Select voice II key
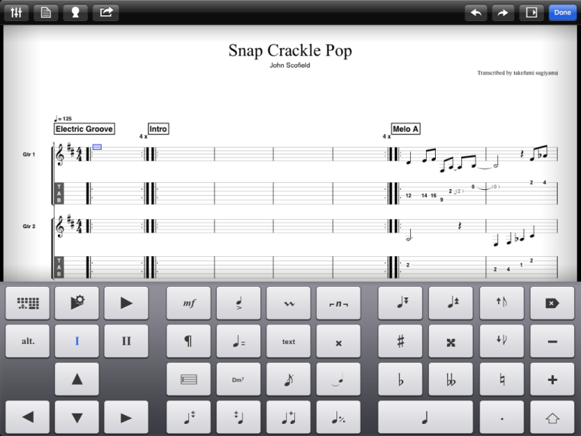 126,341
